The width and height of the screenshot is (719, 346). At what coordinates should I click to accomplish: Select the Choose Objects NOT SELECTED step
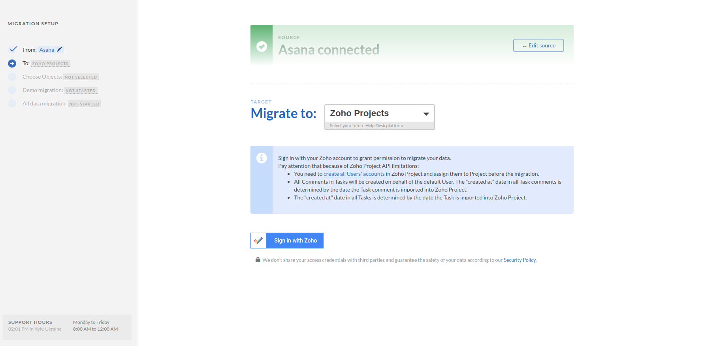tap(81, 77)
